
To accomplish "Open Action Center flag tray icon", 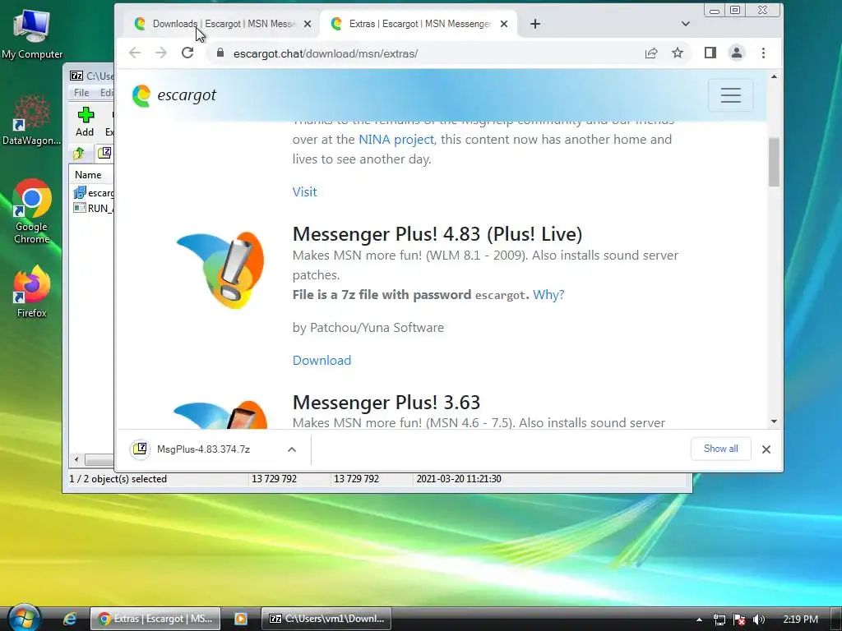I will [x=739, y=619].
